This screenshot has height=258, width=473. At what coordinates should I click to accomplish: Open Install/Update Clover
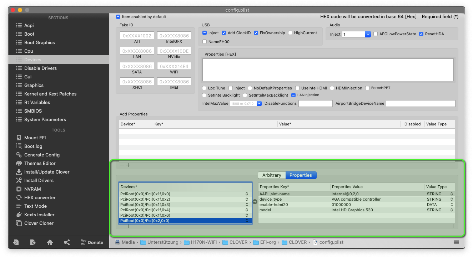pyautogui.click(x=42, y=172)
